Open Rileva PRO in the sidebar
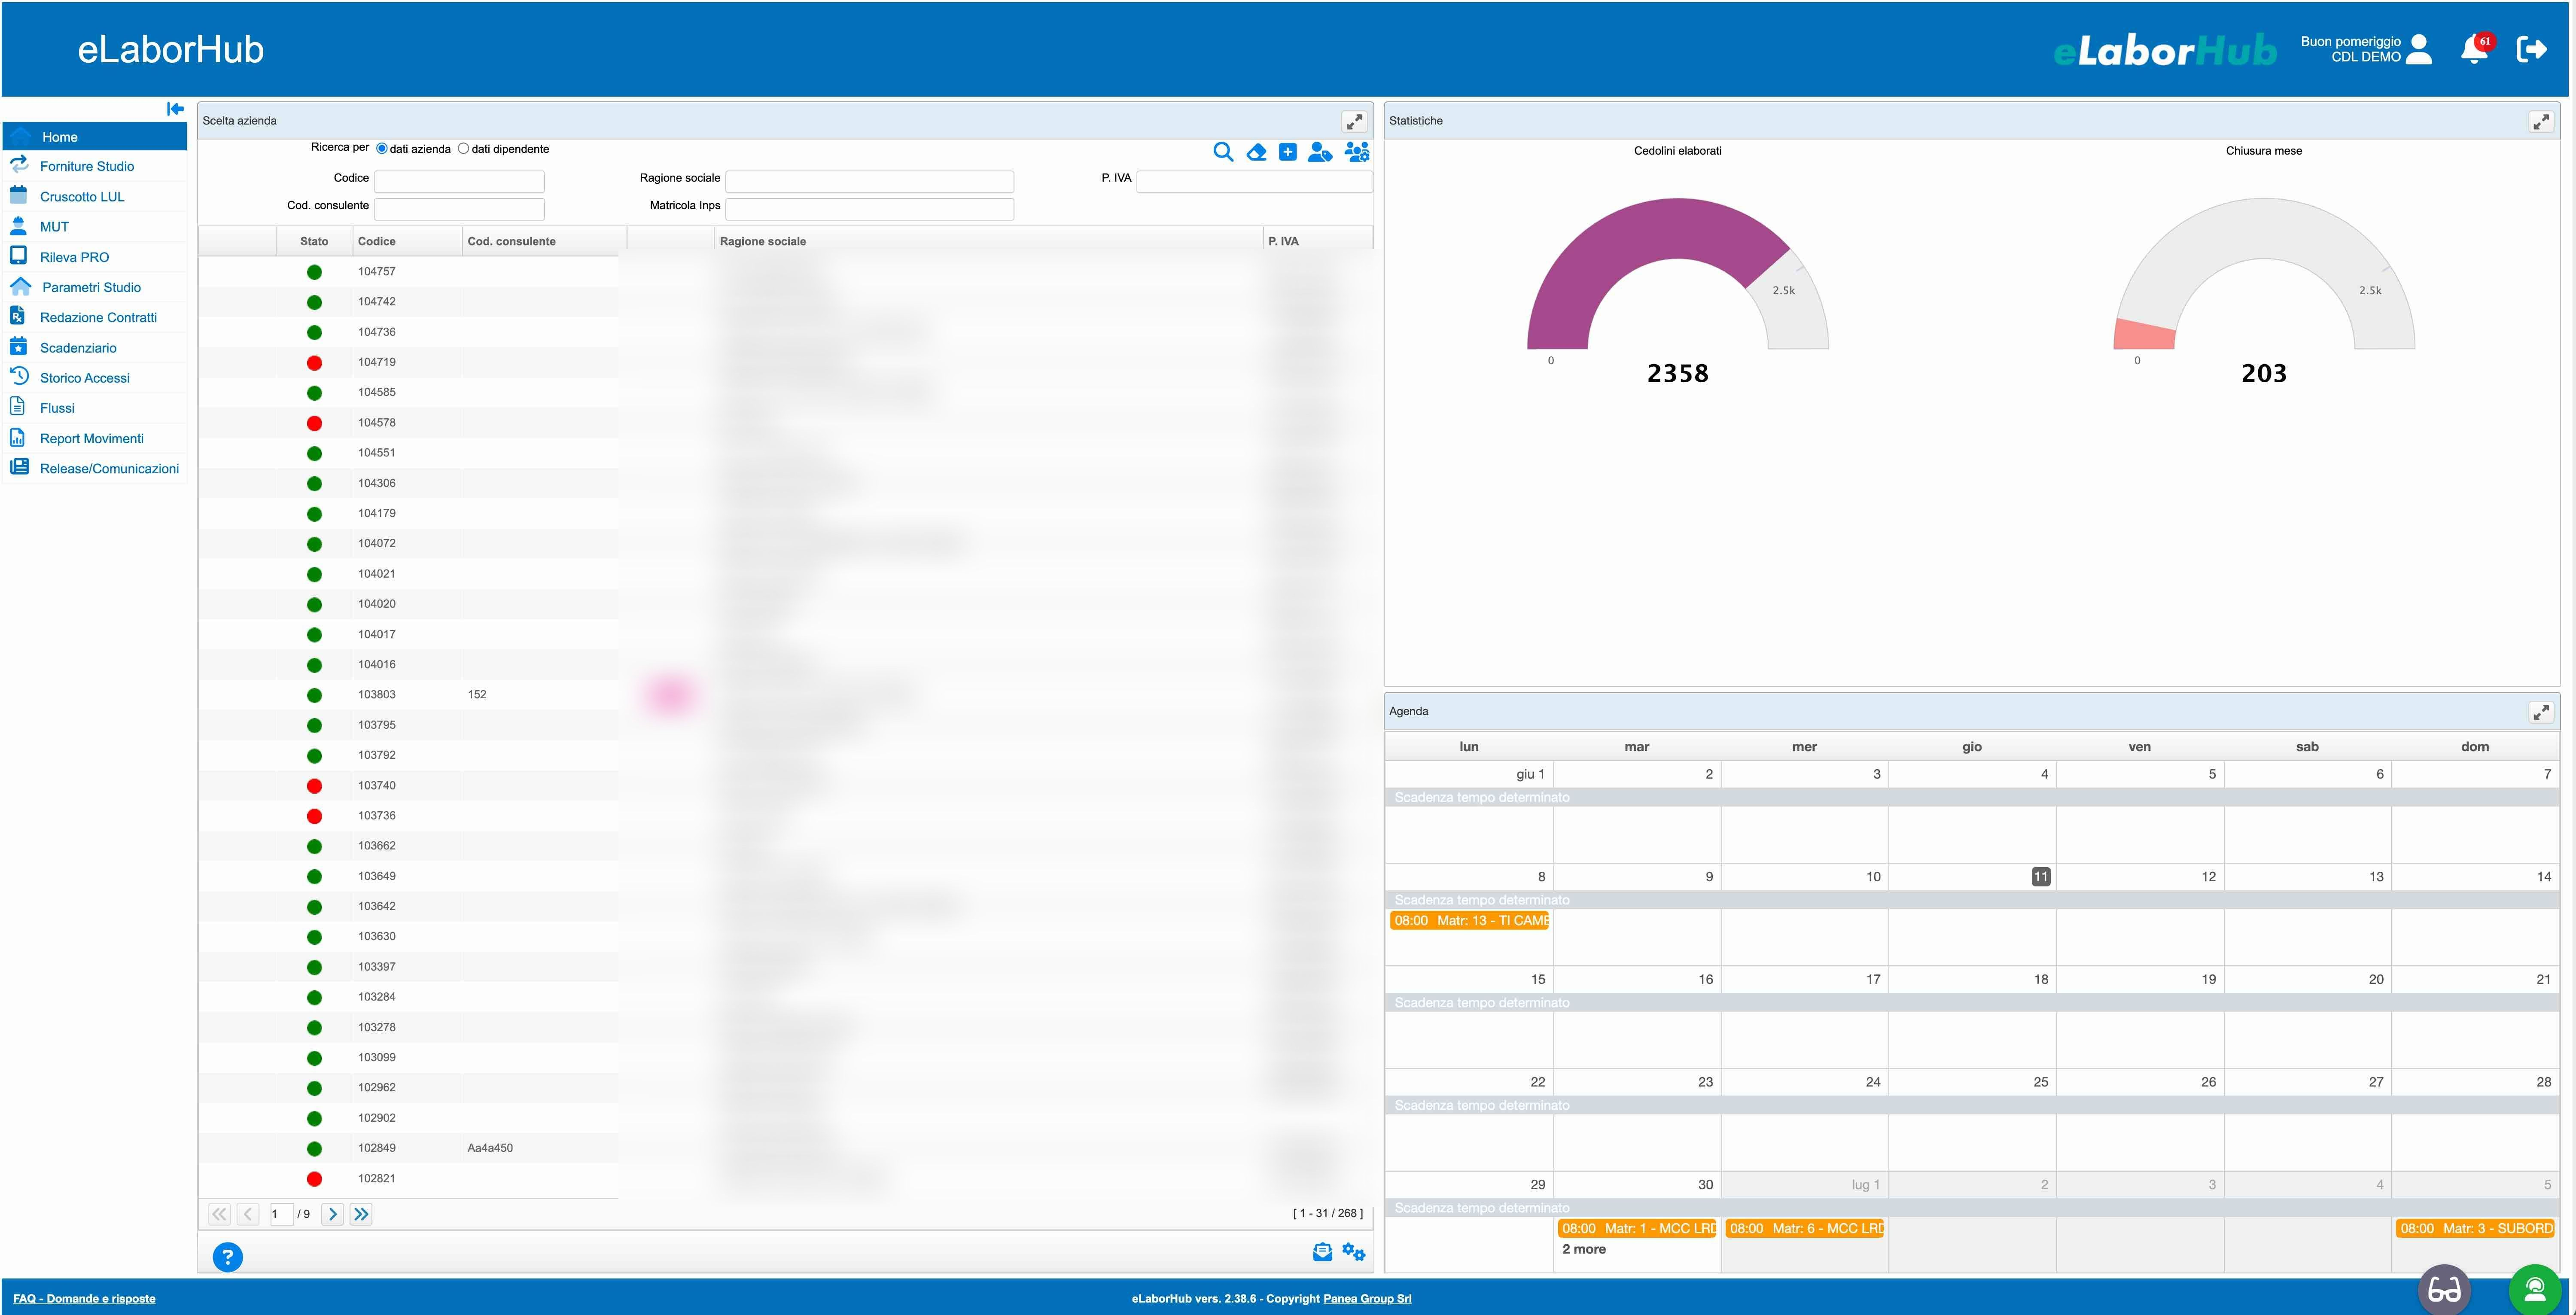 [x=95, y=257]
